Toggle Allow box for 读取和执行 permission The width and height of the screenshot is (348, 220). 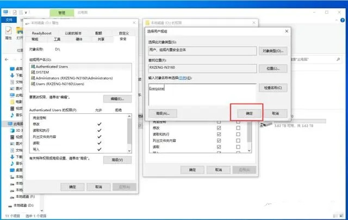click(219, 134)
